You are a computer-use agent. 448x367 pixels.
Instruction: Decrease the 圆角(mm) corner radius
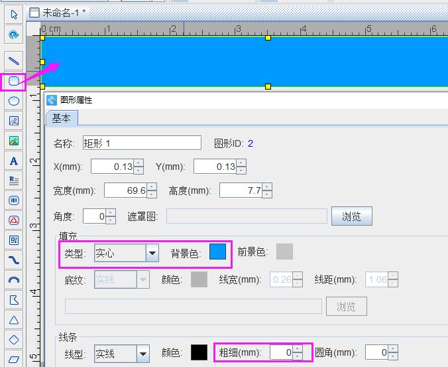[393, 356]
